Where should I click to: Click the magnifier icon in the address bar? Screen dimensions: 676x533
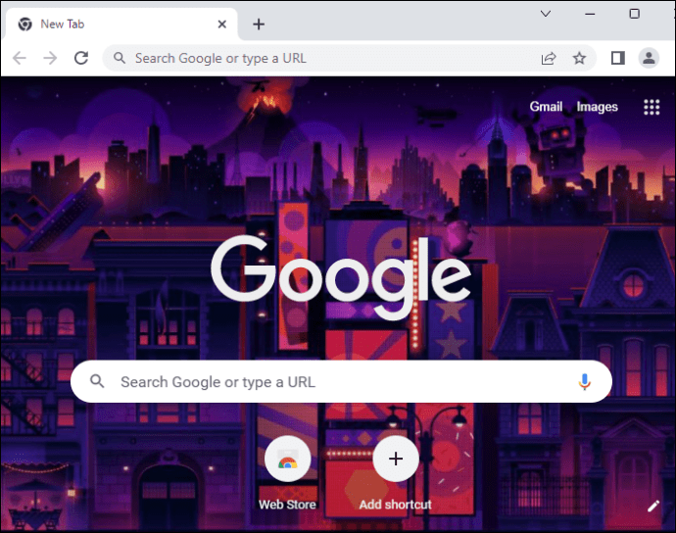click(x=120, y=58)
